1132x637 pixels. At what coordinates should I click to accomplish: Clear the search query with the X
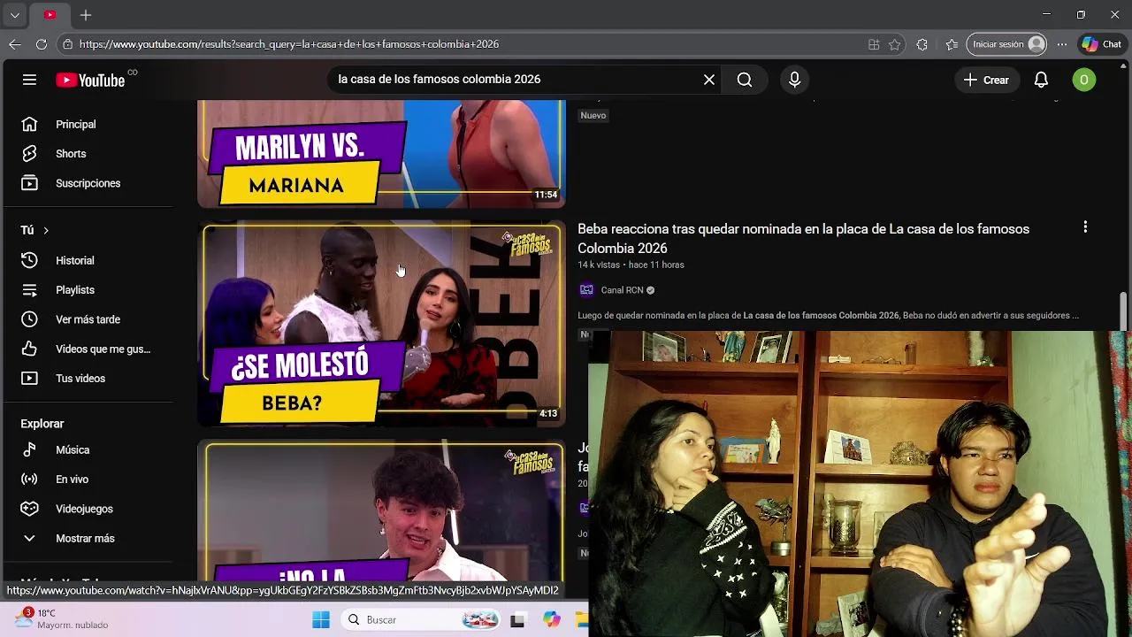point(709,80)
